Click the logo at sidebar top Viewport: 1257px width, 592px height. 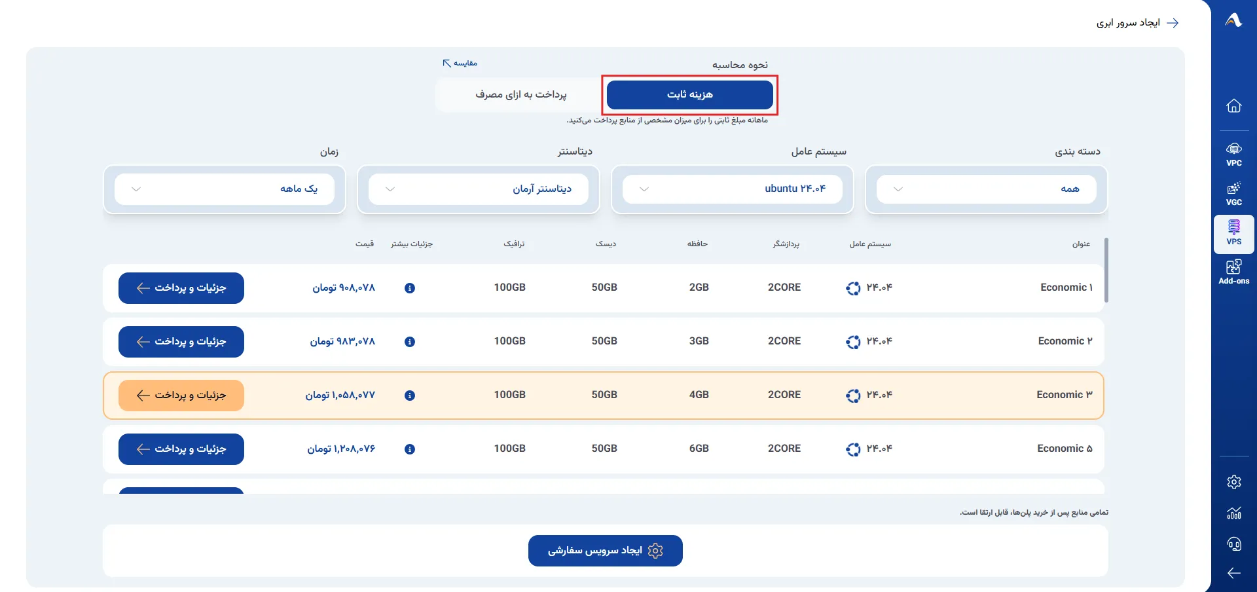coord(1233,20)
